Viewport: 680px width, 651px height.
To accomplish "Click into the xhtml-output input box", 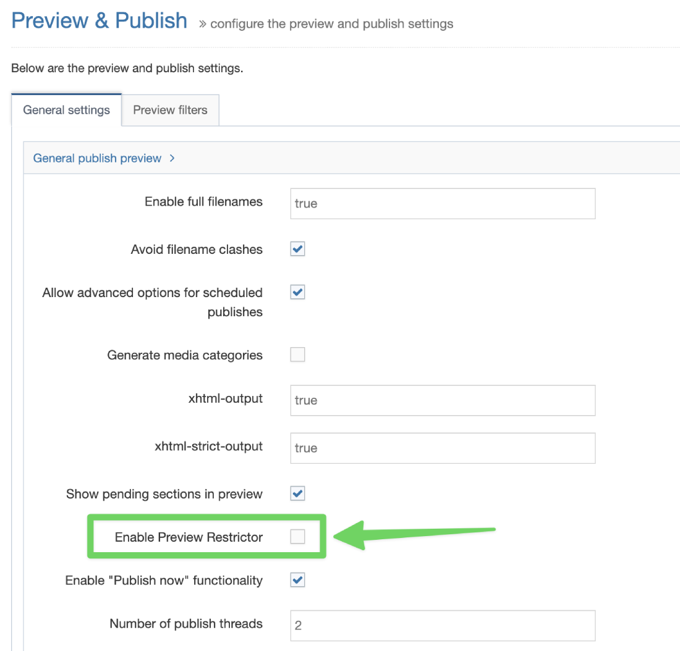I will 442,400.
